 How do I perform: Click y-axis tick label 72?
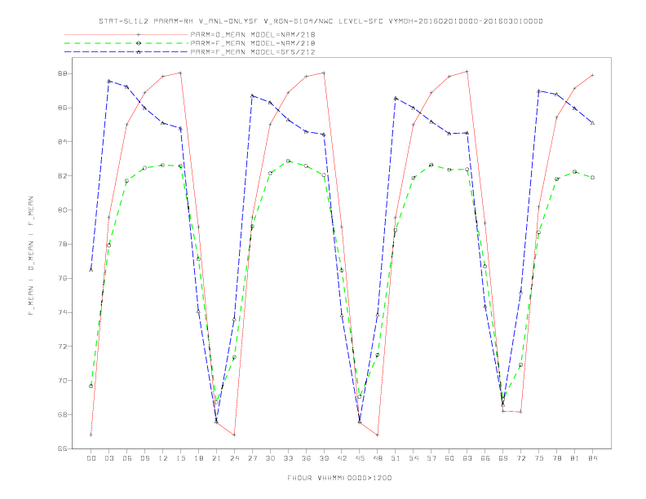(x=62, y=347)
